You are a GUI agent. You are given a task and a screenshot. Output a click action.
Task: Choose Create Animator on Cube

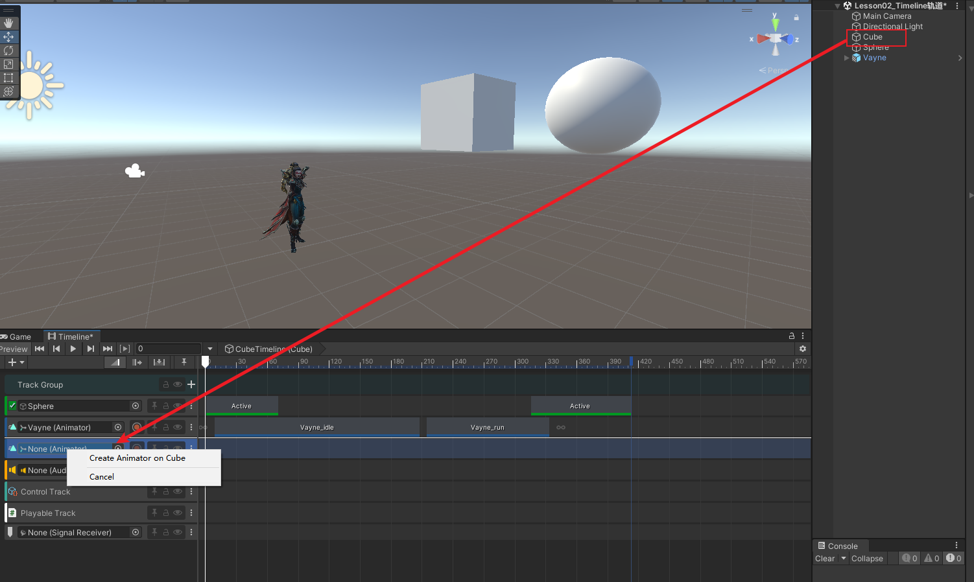(137, 458)
